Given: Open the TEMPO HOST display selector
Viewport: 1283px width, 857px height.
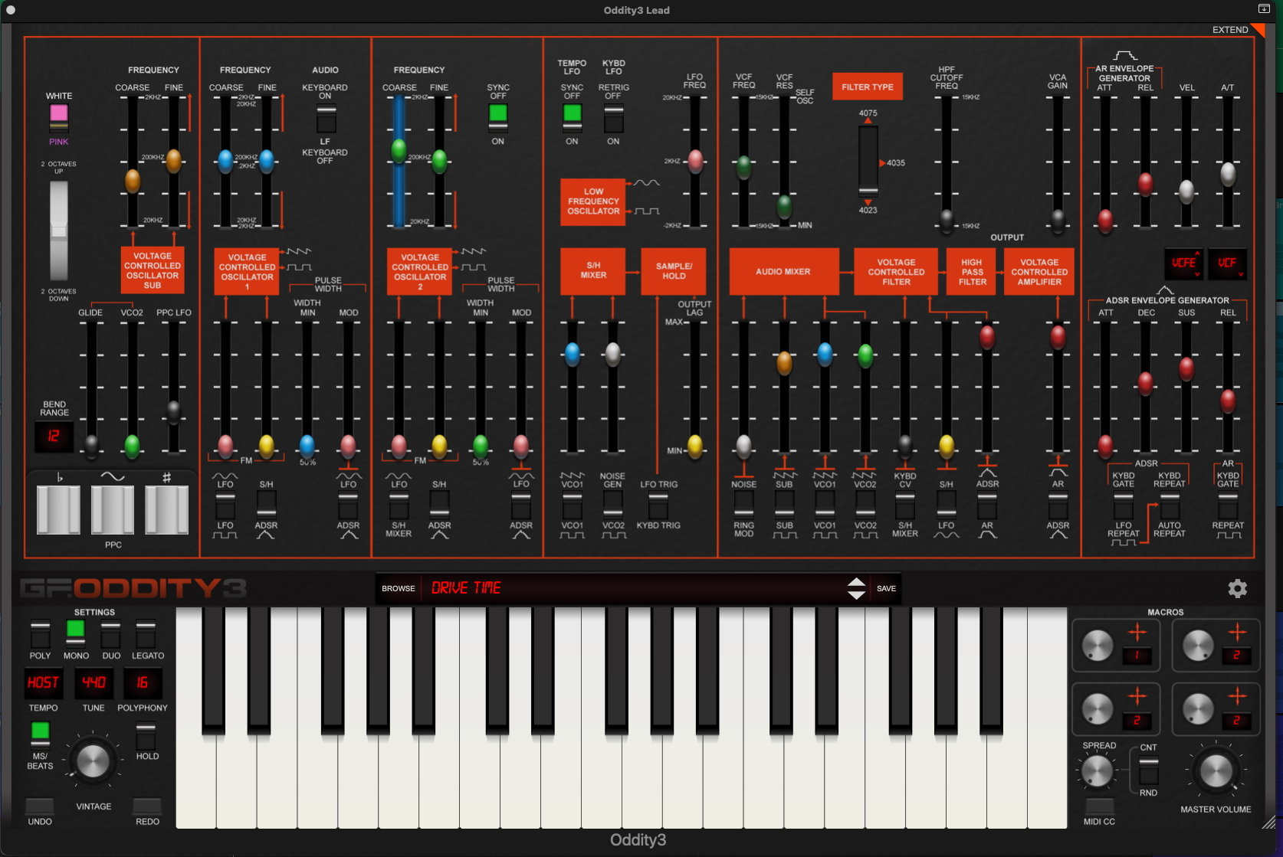Looking at the screenshot, I should point(43,682).
